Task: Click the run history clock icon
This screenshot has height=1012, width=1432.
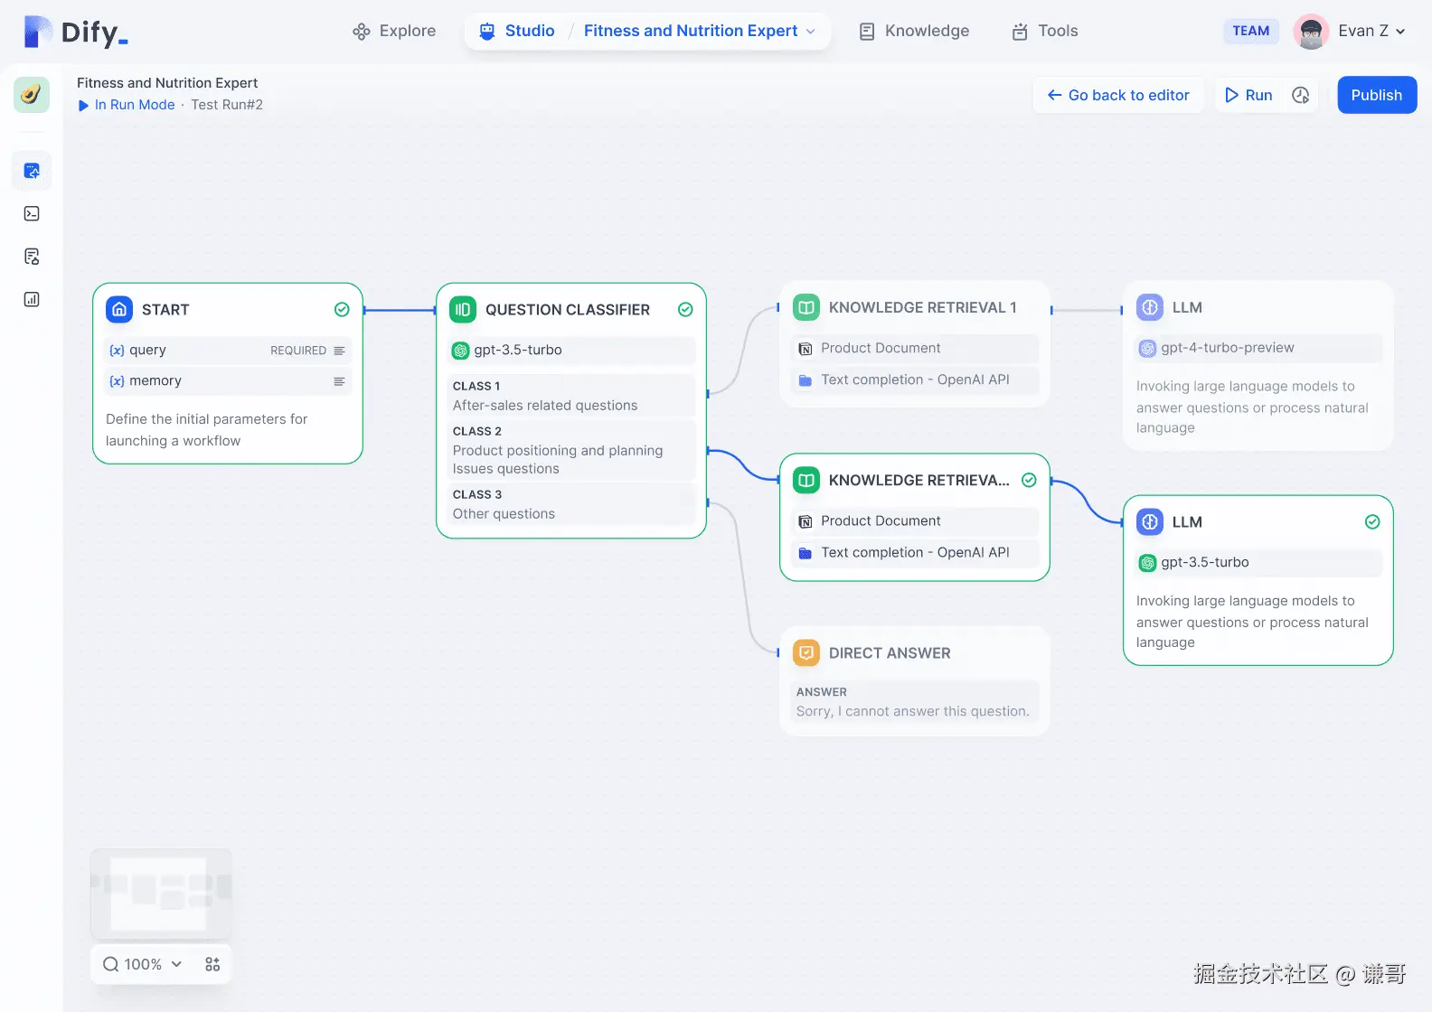Action: coord(1301,95)
